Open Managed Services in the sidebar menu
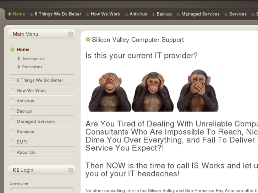Screen dimensions: 258x193 [36, 121]
